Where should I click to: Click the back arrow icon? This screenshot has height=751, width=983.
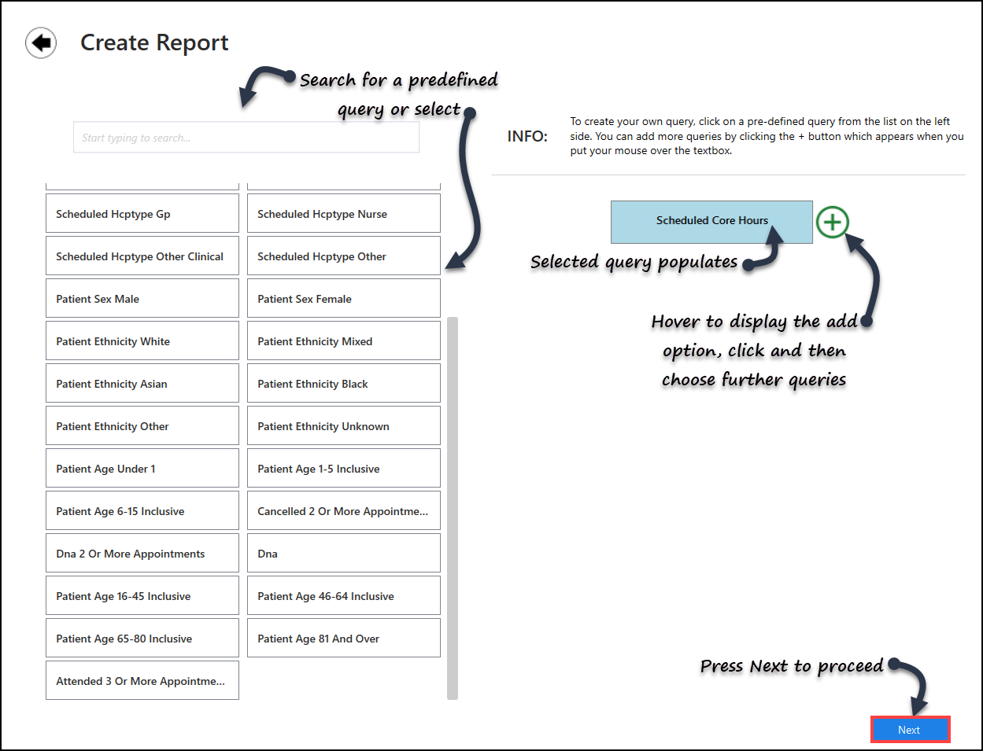[x=41, y=42]
